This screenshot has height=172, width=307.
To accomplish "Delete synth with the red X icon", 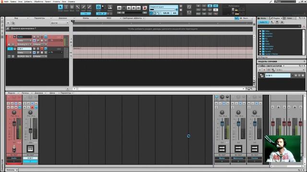I will (264, 70).
